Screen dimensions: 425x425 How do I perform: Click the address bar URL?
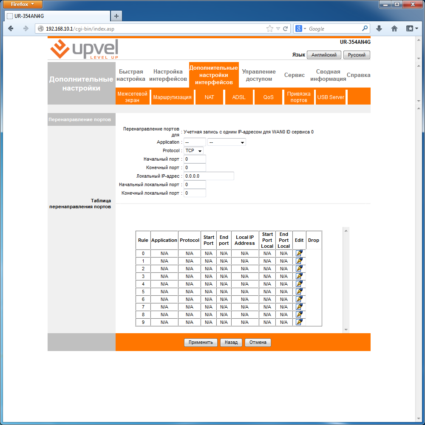coord(80,29)
